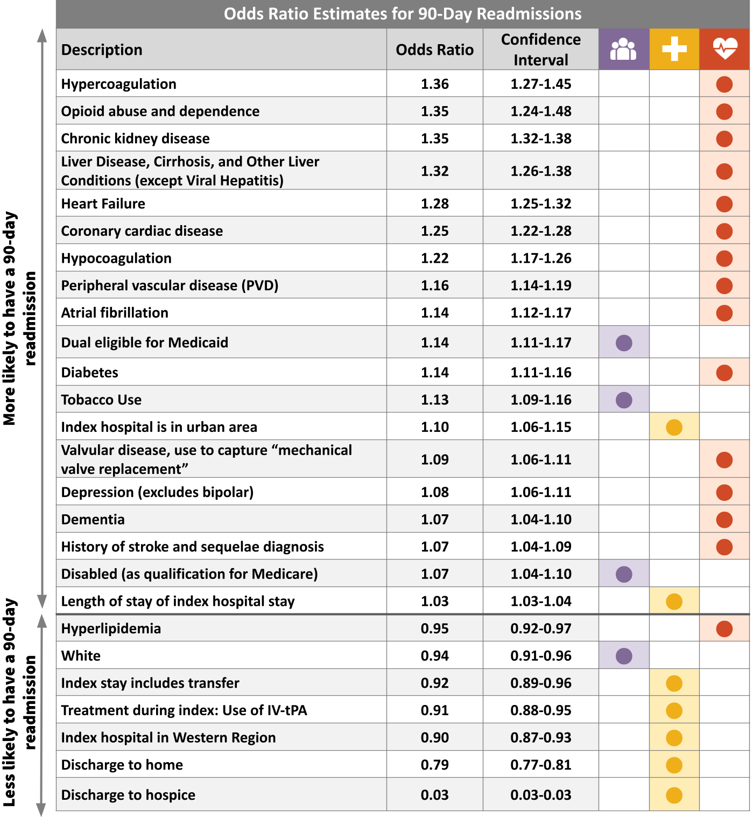Click the lower gray arrow beside Hyperlipidemia section
The image size is (753, 817).
coord(41,711)
